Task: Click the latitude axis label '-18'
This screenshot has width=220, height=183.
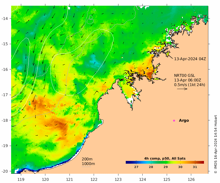Action: (5, 120)
